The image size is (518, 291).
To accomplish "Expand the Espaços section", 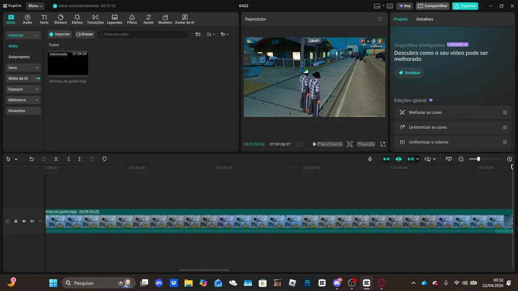I will tap(23, 89).
